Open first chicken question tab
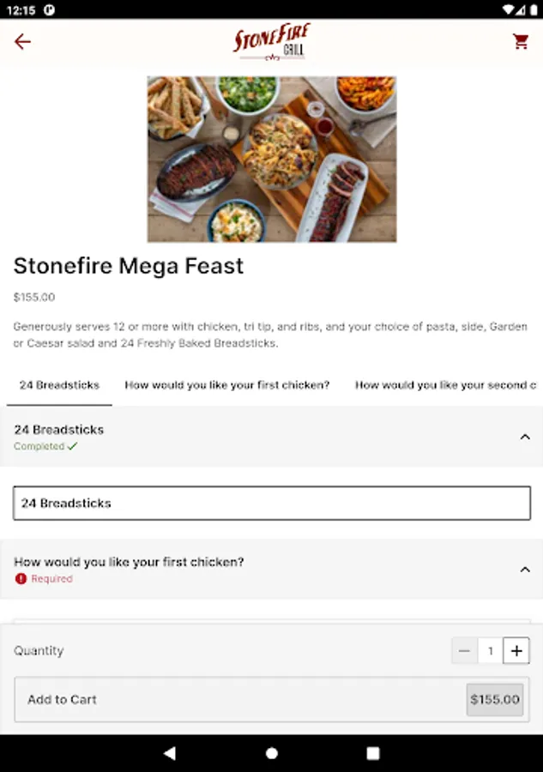The width and height of the screenshot is (543, 772). [x=227, y=385]
